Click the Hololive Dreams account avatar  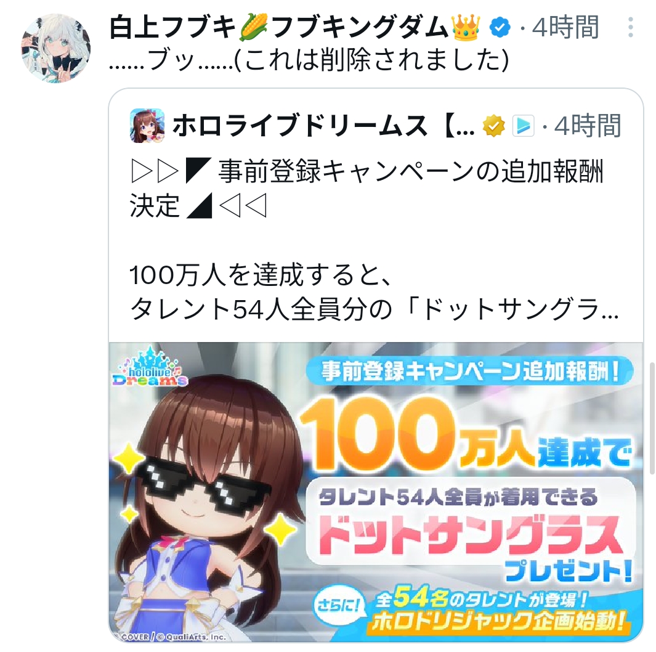coord(147,126)
